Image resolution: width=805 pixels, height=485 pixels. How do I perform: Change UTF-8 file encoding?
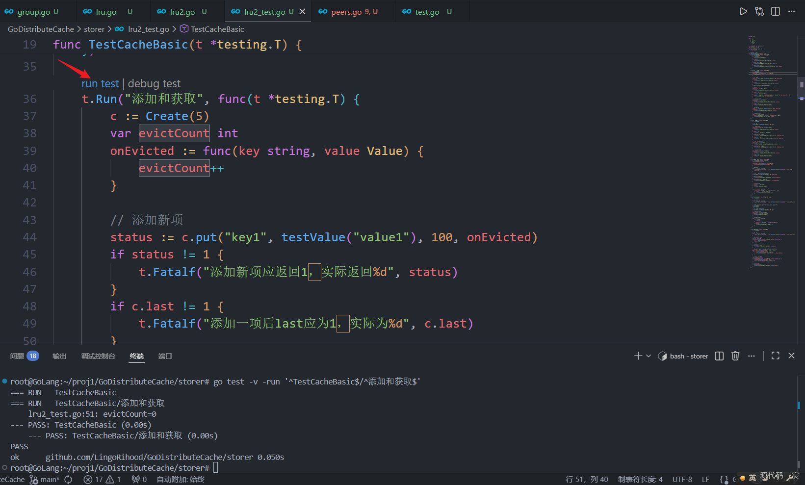click(682, 479)
